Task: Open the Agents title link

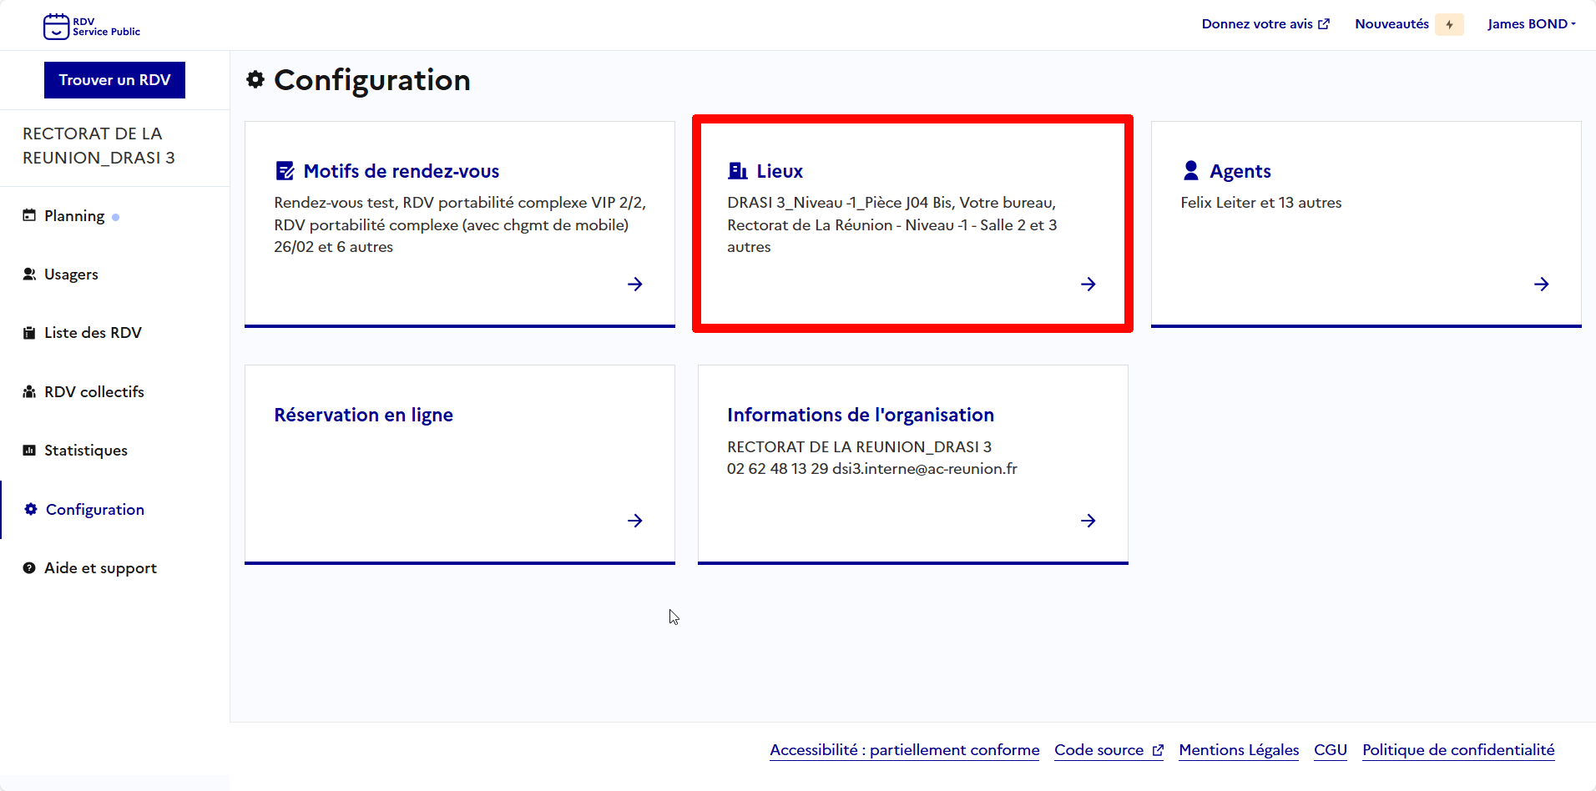Action: 1240,171
